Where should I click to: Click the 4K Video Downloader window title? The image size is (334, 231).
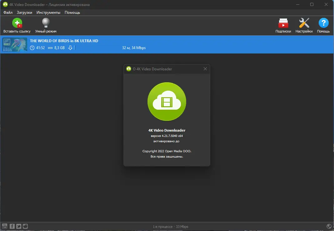47,4
